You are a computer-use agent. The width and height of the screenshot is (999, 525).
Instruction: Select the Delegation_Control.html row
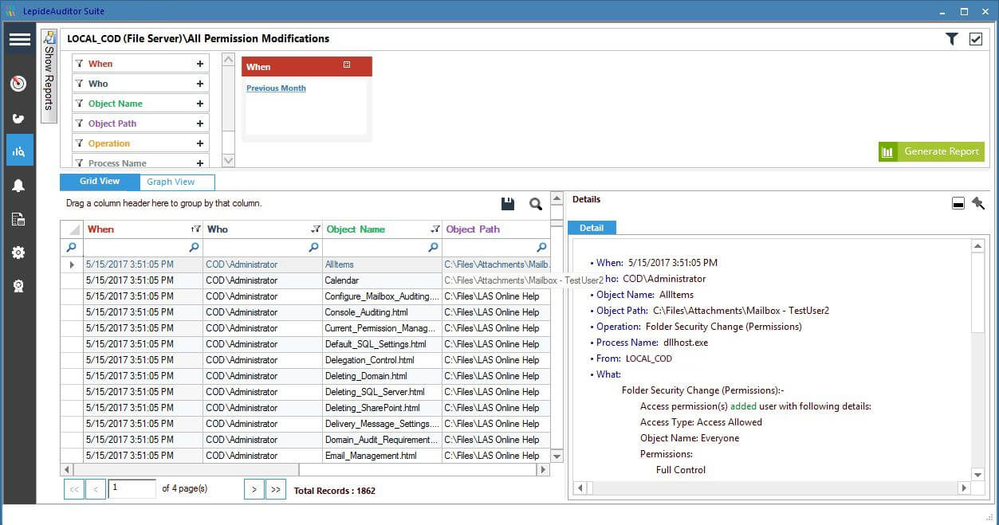pyautogui.click(x=305, y=360)
